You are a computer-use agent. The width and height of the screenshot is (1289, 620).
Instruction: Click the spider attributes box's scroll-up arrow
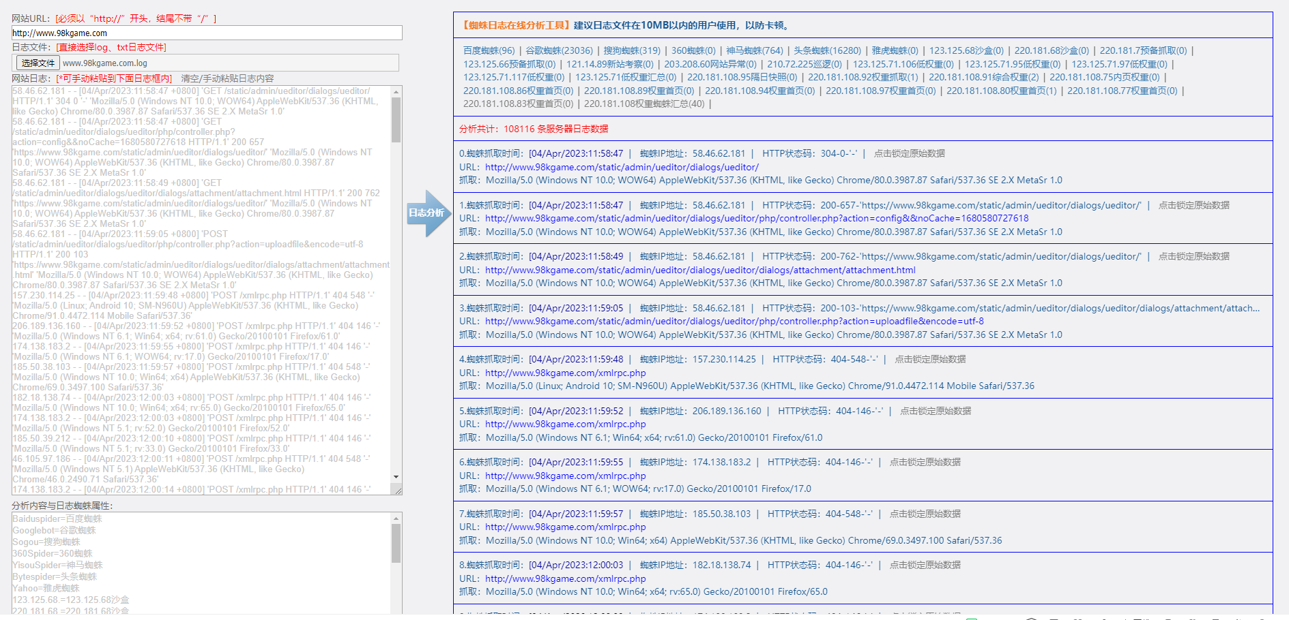coord(396,518)
